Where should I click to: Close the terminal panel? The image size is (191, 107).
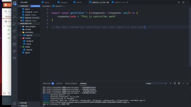tap(188, 83)
